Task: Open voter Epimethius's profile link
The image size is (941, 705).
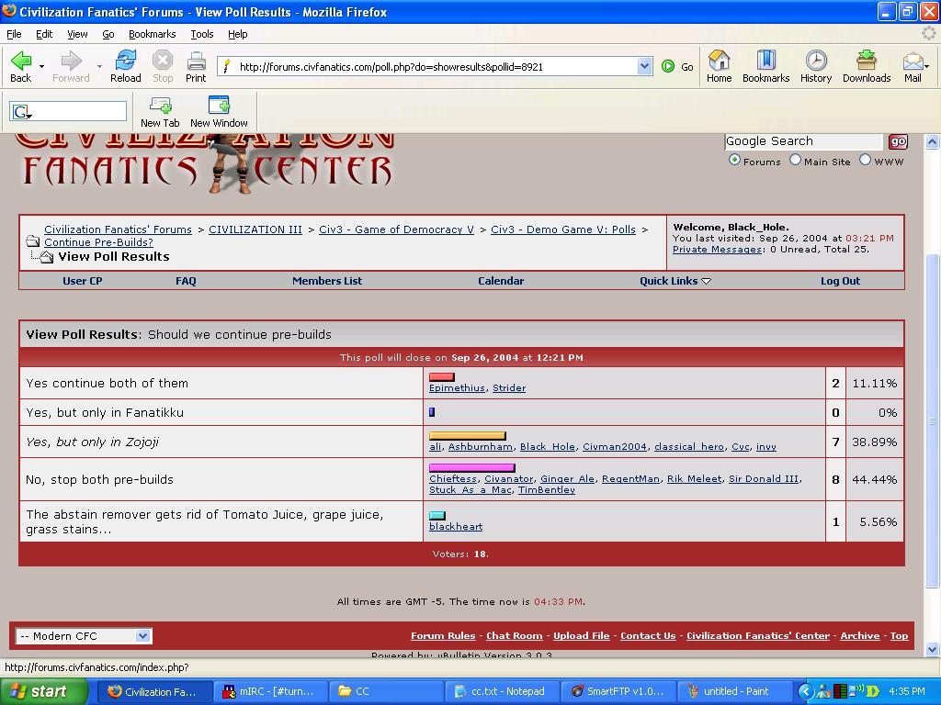Action: (457, 388)
